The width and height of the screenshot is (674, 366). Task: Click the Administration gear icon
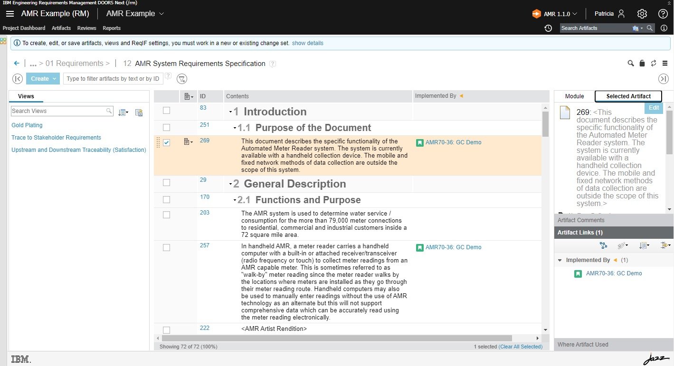pos(642,14)
